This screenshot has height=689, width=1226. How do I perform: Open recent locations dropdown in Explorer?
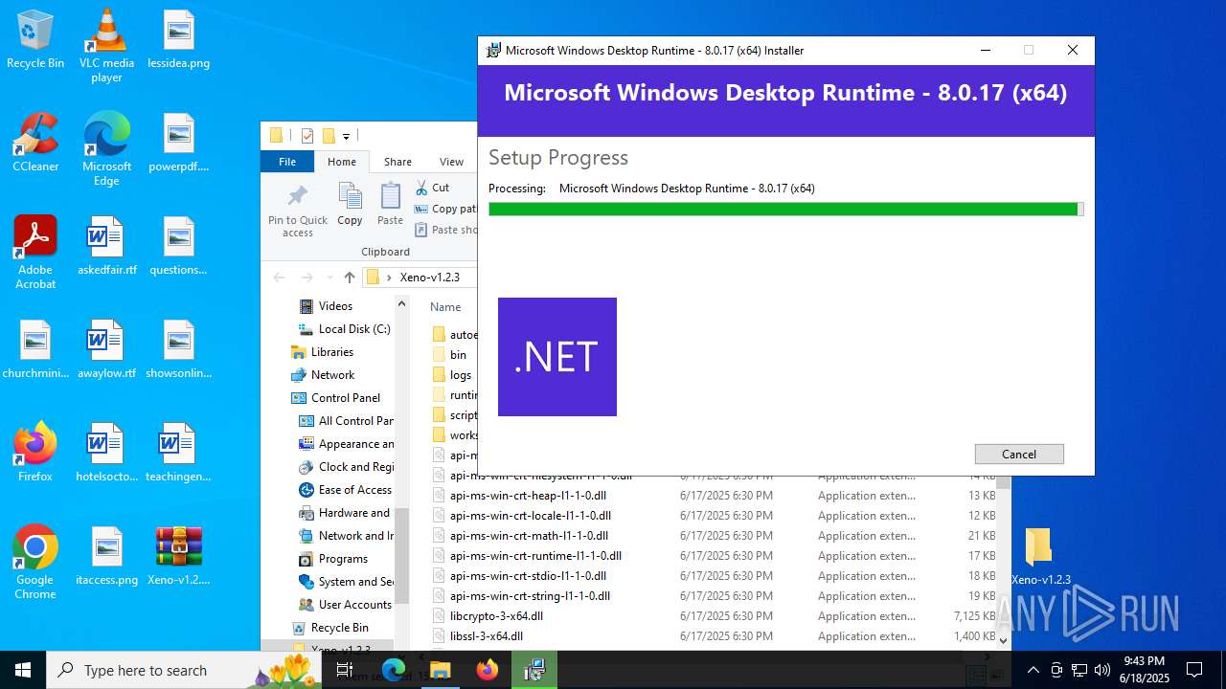point(329,278)
